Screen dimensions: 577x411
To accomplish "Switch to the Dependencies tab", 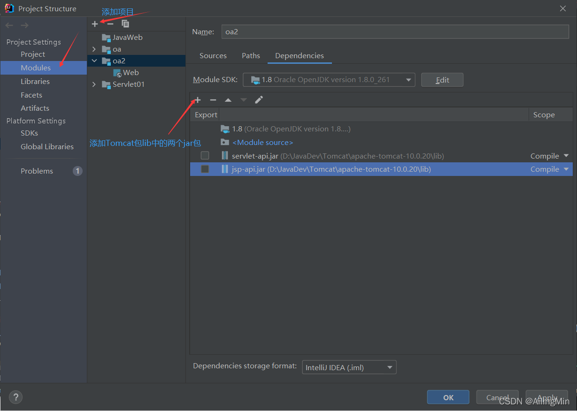I will pyautogui.click(x=300, y=56).
